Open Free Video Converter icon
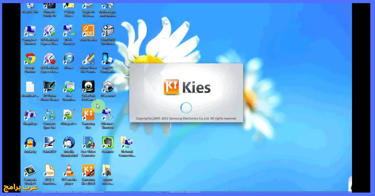 (88, 147)
